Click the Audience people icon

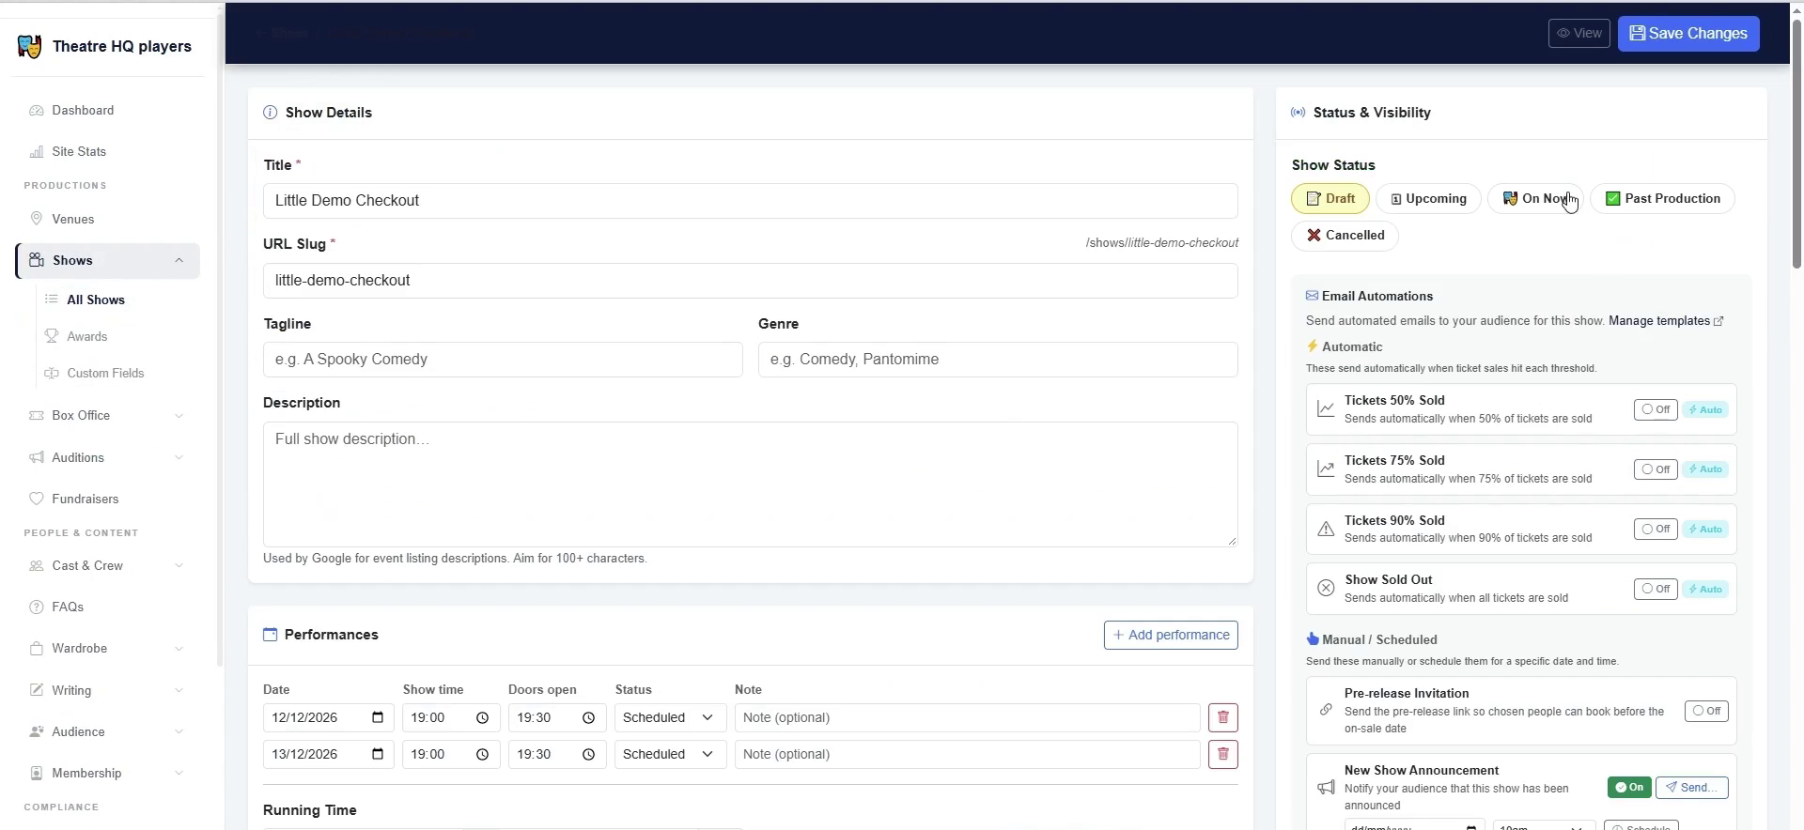coord(37,731)
